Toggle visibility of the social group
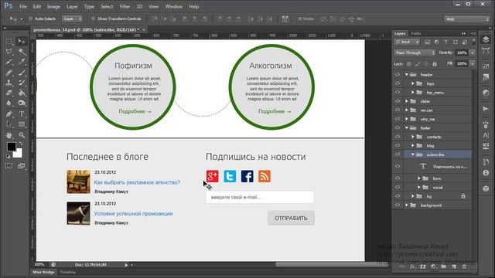 (x=398, y=187)
